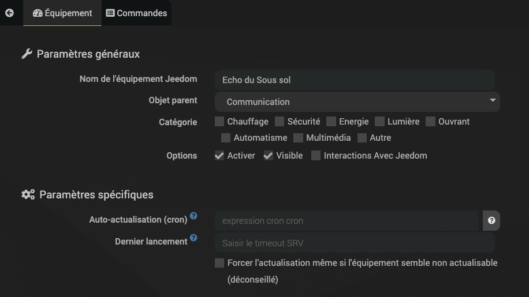Image resolution: width=529 pixels, height=297 pixels.
Task: Click the cron helper question mark button
Action: point(491,220)
